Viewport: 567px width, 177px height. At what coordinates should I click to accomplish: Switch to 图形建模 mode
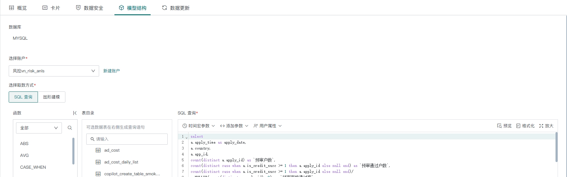point(51,97)
